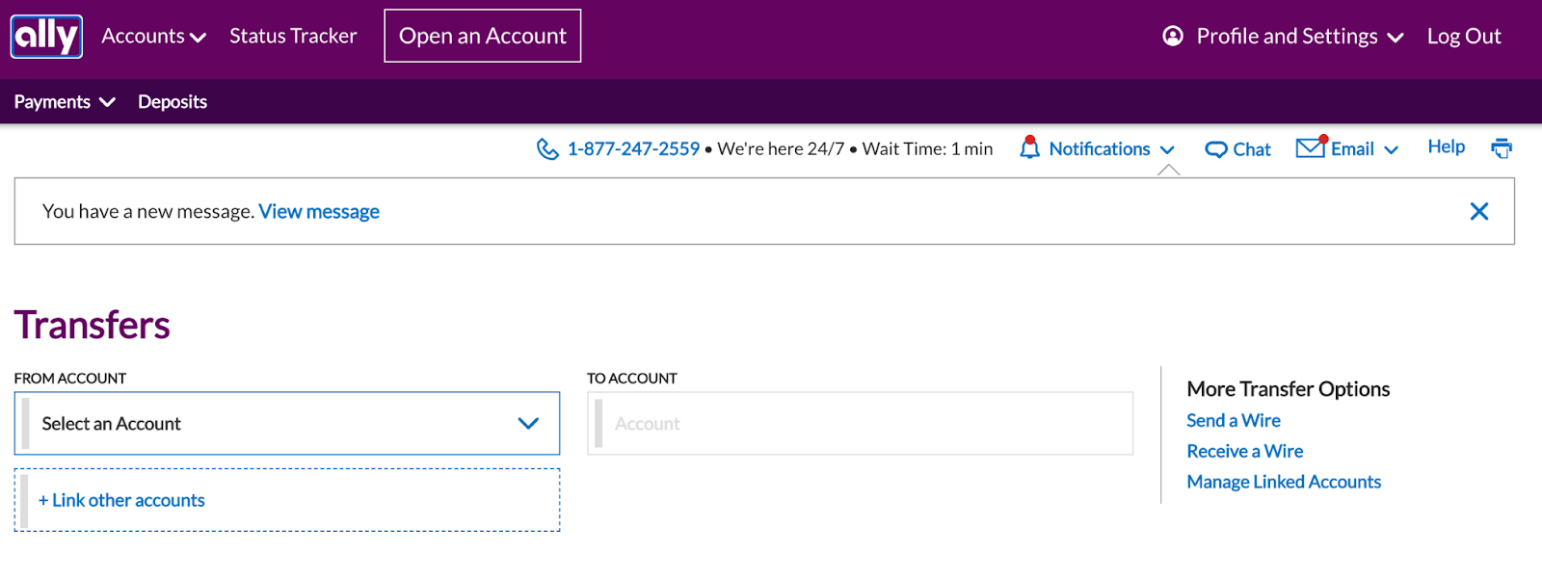
Task: Click the printer icon
Action: [1501, 148]
